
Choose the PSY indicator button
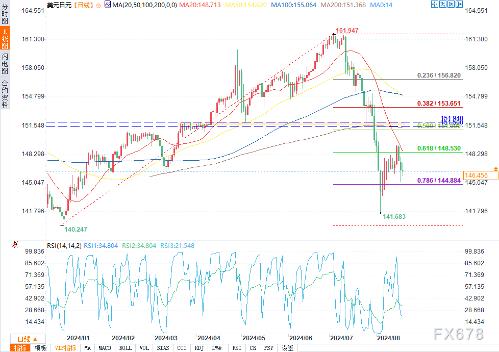click(x=268, y=348)
